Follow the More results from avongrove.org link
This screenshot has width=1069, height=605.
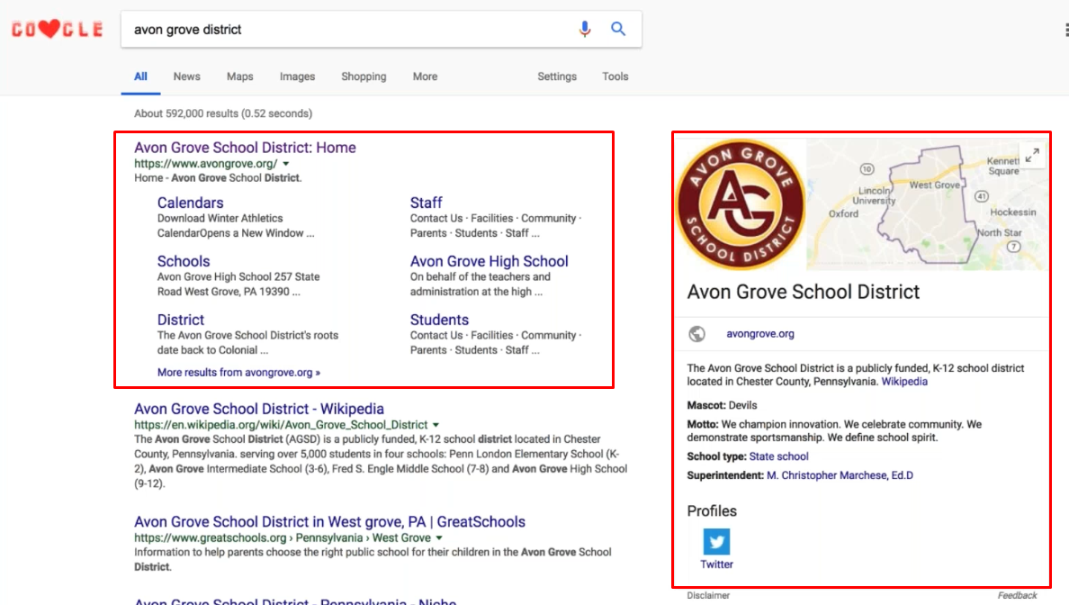point(238,372)
